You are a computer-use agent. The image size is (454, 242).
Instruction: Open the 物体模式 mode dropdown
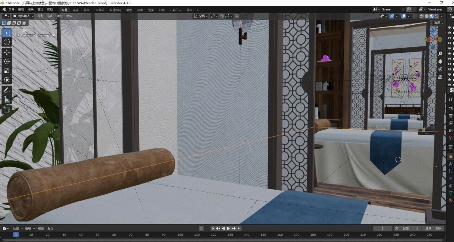pyautogui.click(x=23, y=16)
